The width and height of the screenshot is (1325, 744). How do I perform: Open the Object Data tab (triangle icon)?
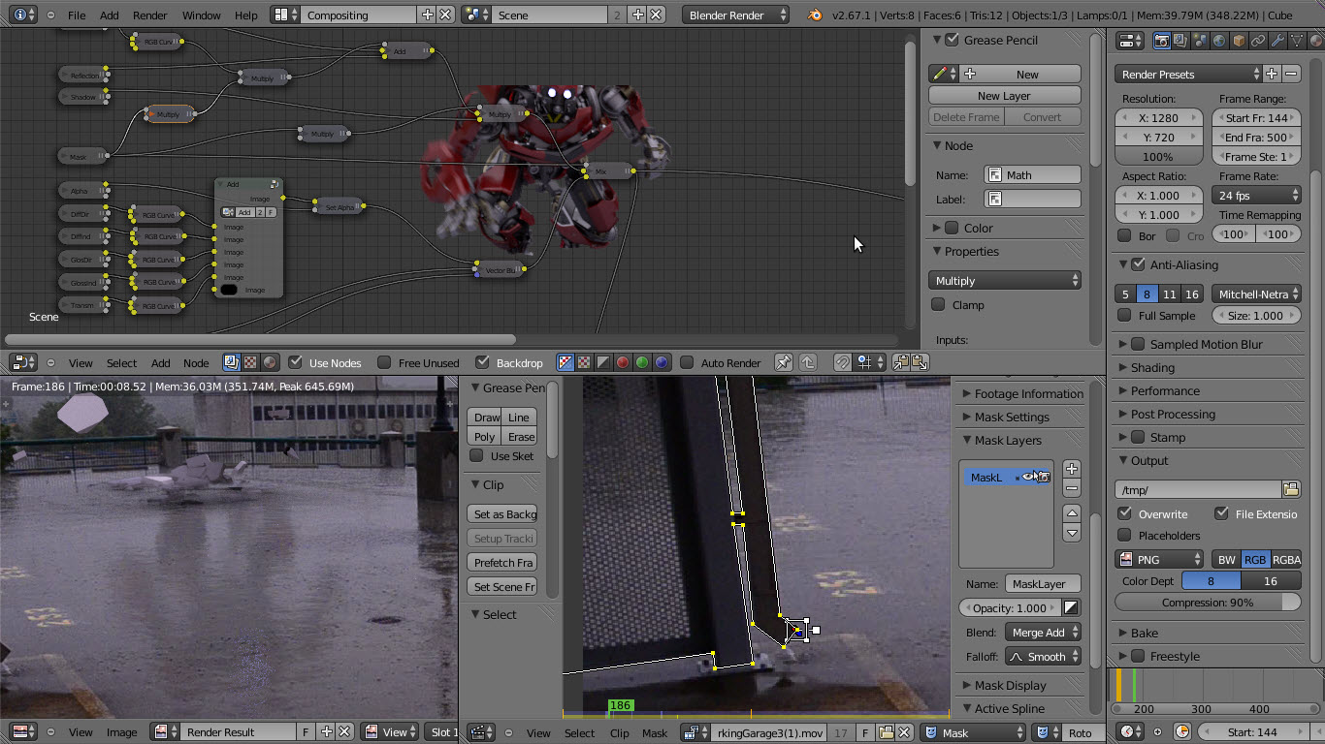[x=1297, y=41]
